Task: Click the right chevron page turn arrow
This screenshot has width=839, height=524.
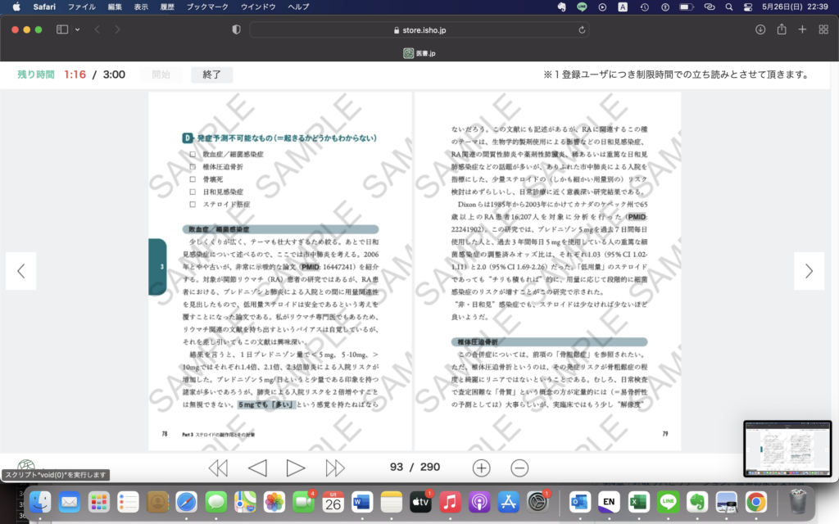Action: click(809, 271)
